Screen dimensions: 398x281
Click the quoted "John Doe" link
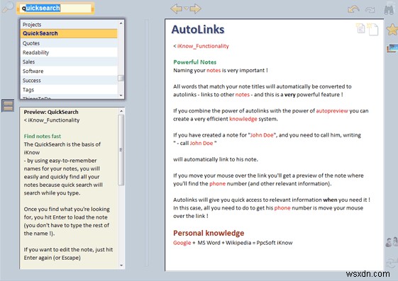[x=262, y=135]
